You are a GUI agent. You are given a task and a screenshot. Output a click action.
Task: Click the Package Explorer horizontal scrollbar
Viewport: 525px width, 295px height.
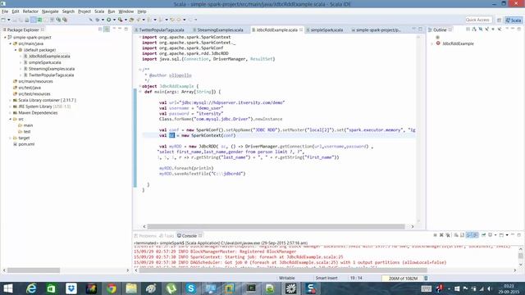click(34, 270)
